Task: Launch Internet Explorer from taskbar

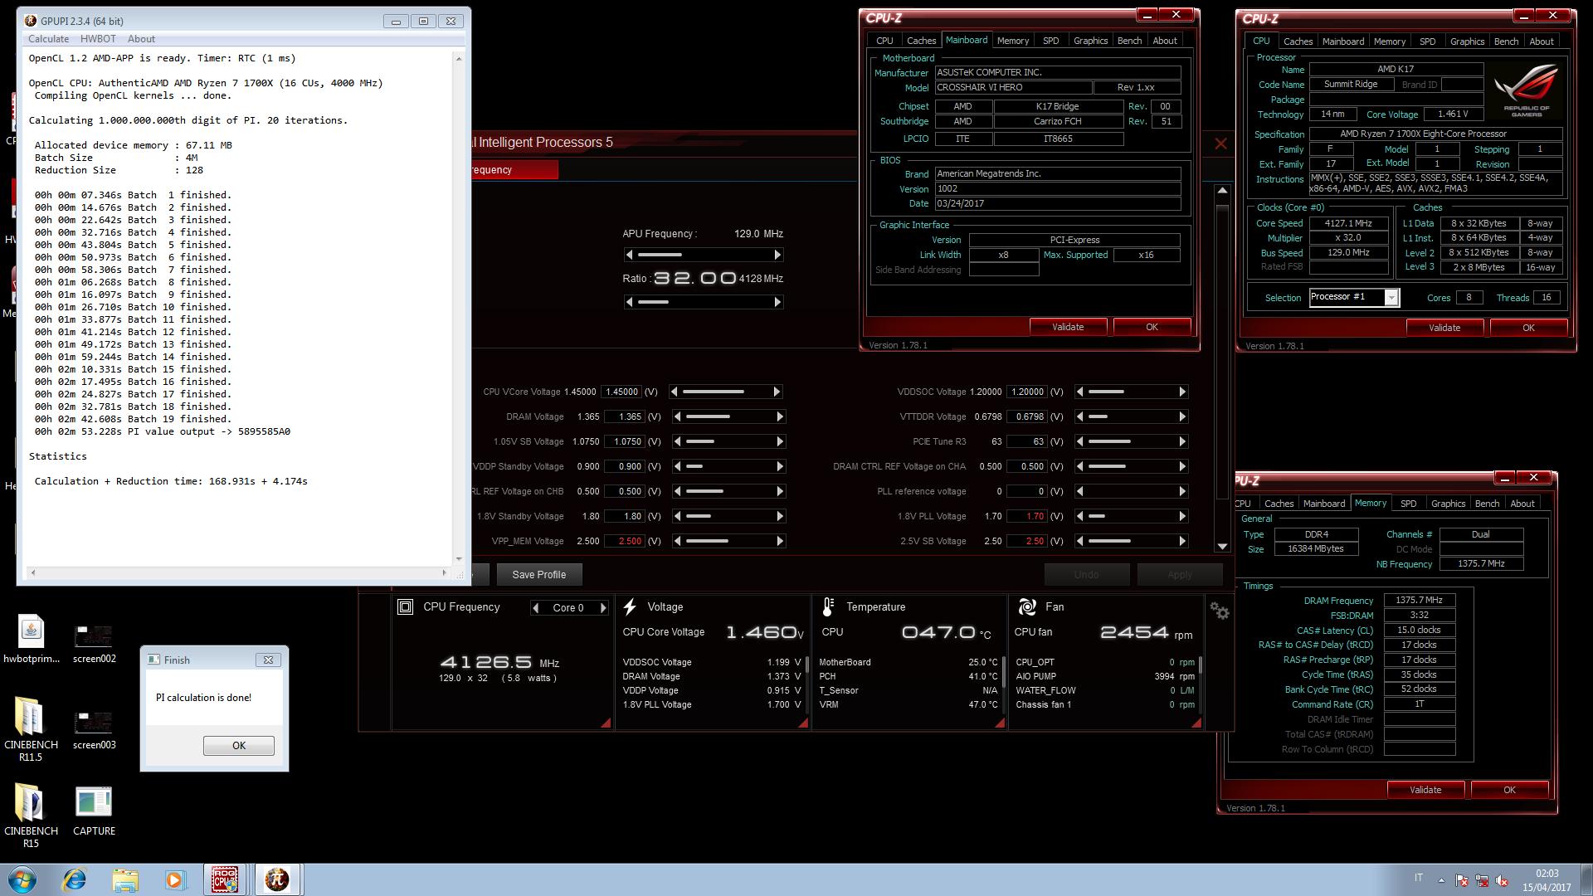Action: (75, 879)
